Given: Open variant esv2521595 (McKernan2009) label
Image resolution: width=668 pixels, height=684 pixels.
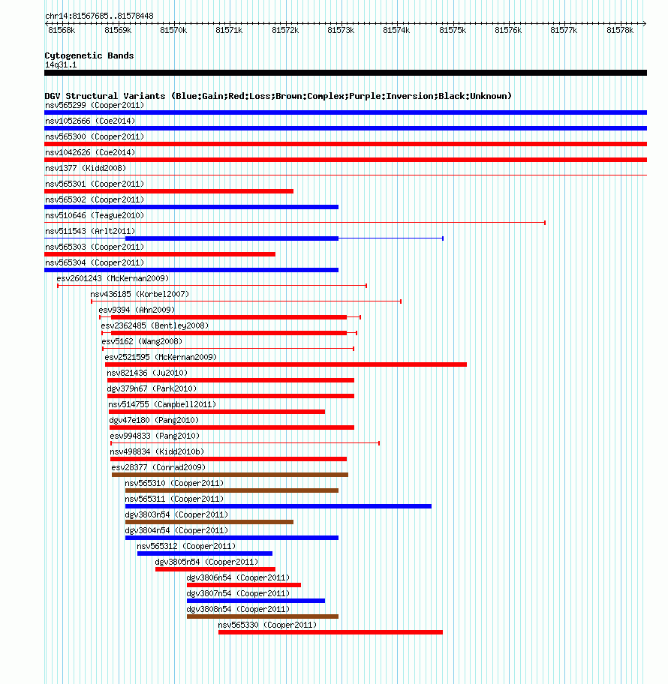Looking at the screenshot, I should coord(161,356).
